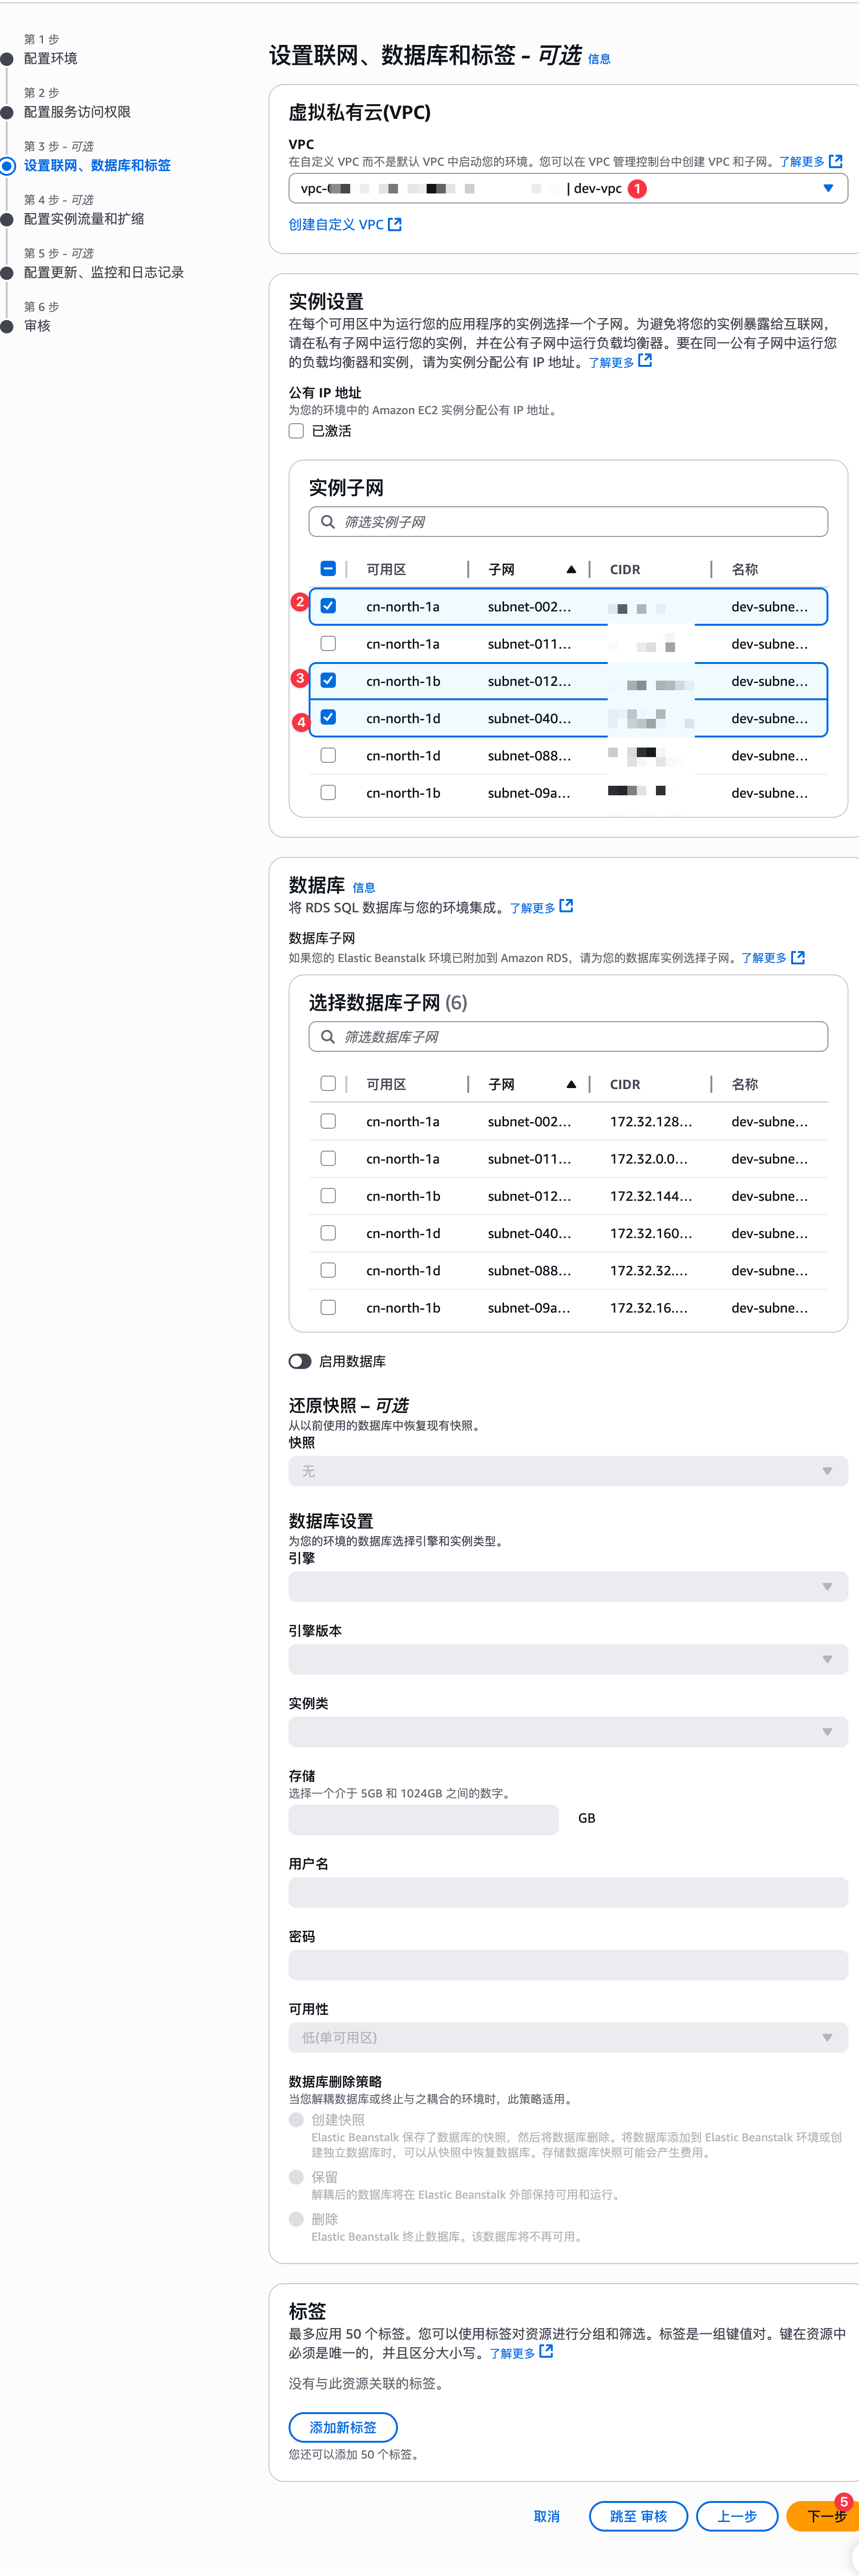Focus the 筛选数据库子网 search field

568,1037
